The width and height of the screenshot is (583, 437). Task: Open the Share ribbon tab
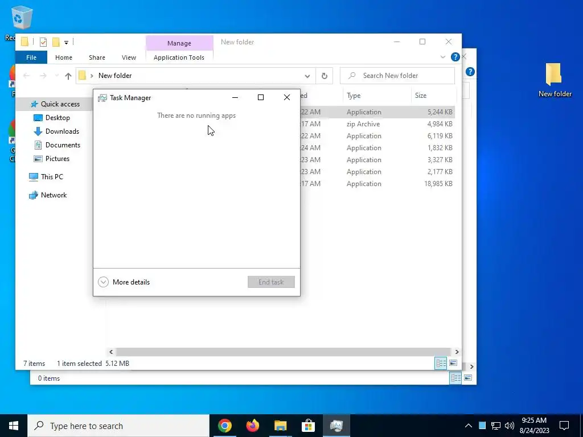tap(97, 57)
